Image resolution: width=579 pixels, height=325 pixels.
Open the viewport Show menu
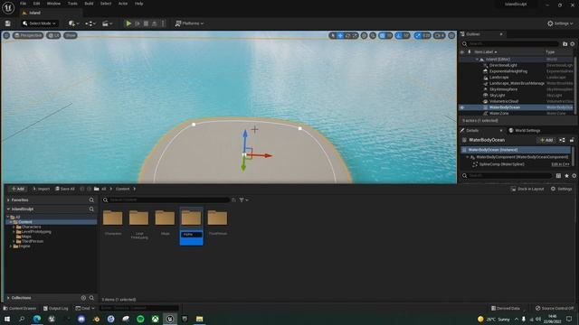click(x=71, y=35)
